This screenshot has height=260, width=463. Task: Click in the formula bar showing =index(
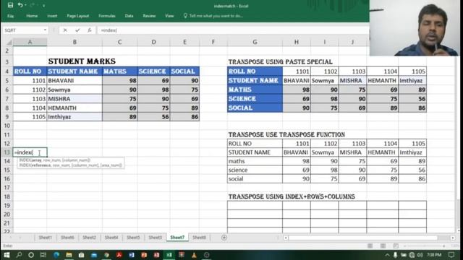[x=233, y=30]
